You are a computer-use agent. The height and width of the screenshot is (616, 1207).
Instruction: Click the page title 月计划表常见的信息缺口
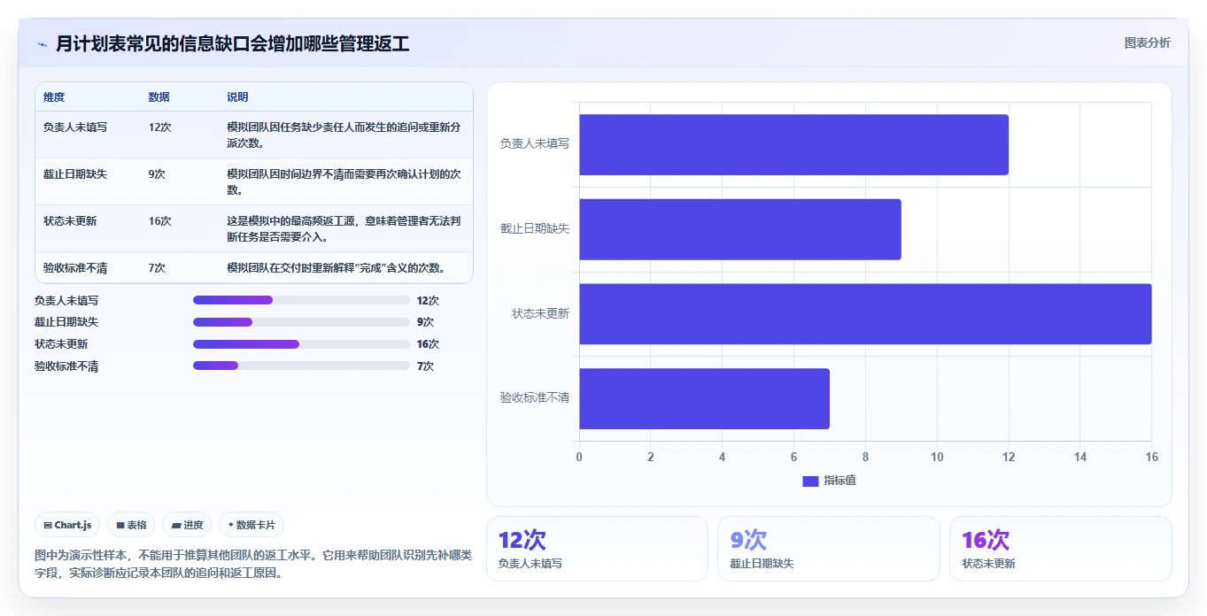click(232, 43)
